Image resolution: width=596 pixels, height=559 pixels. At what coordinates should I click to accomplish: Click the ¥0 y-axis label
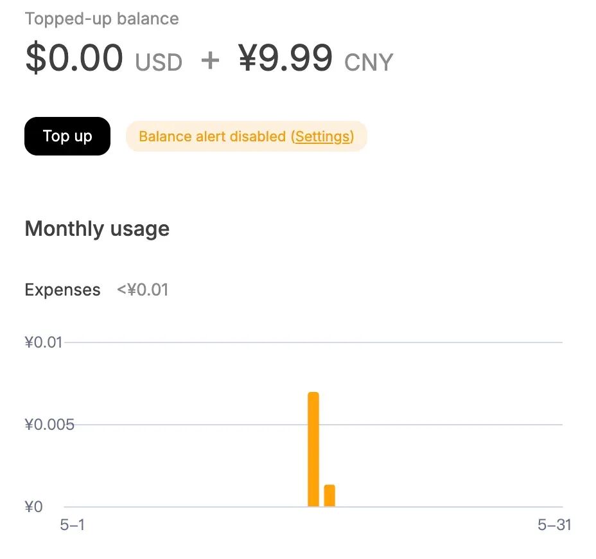coord(34,507)
